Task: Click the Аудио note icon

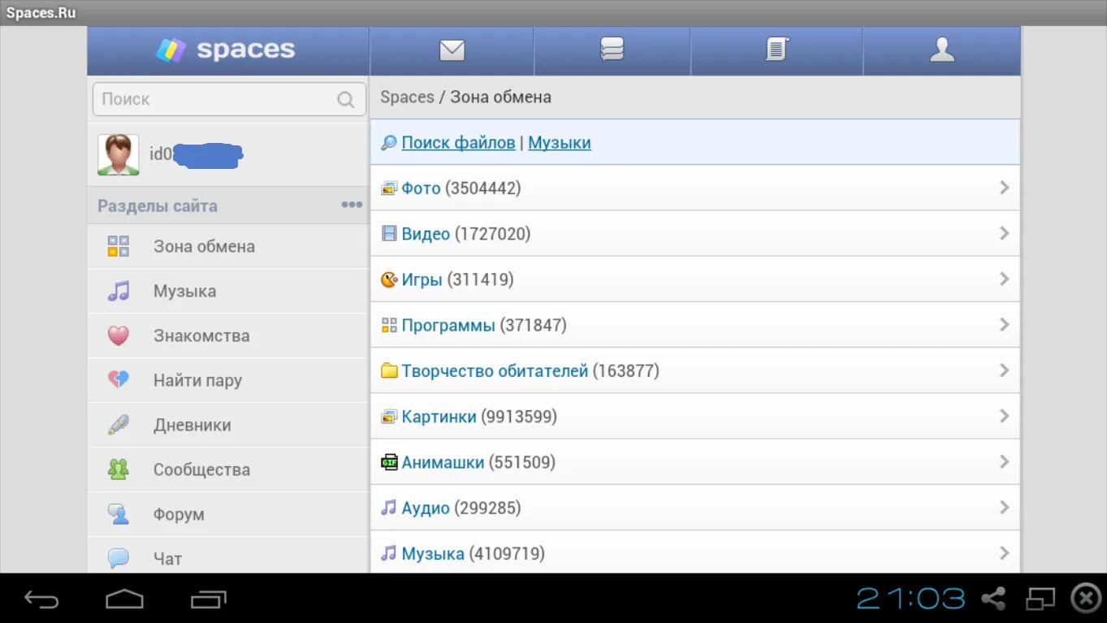Action: (x=389, y=508)
